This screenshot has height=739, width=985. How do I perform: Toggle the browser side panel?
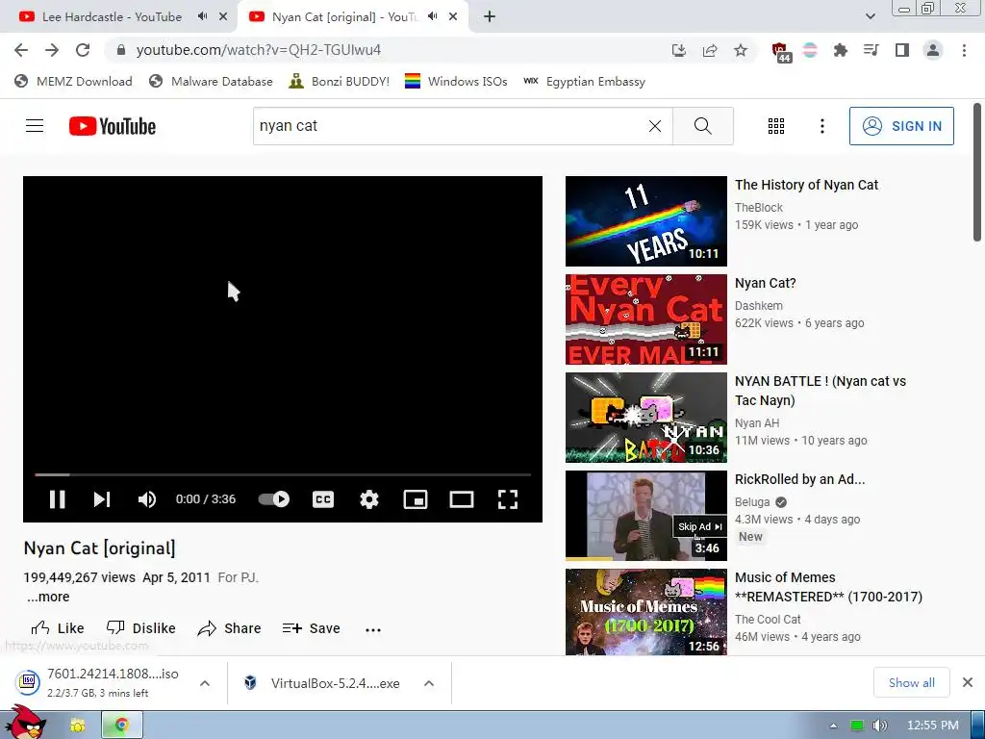[x=902, y=50]
